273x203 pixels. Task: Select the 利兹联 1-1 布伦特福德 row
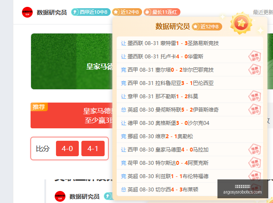tap(190, 176)
